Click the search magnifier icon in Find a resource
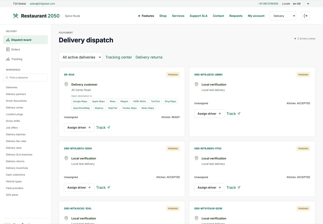Viewport: 323px width, 224px height. [x=7, y=78]
